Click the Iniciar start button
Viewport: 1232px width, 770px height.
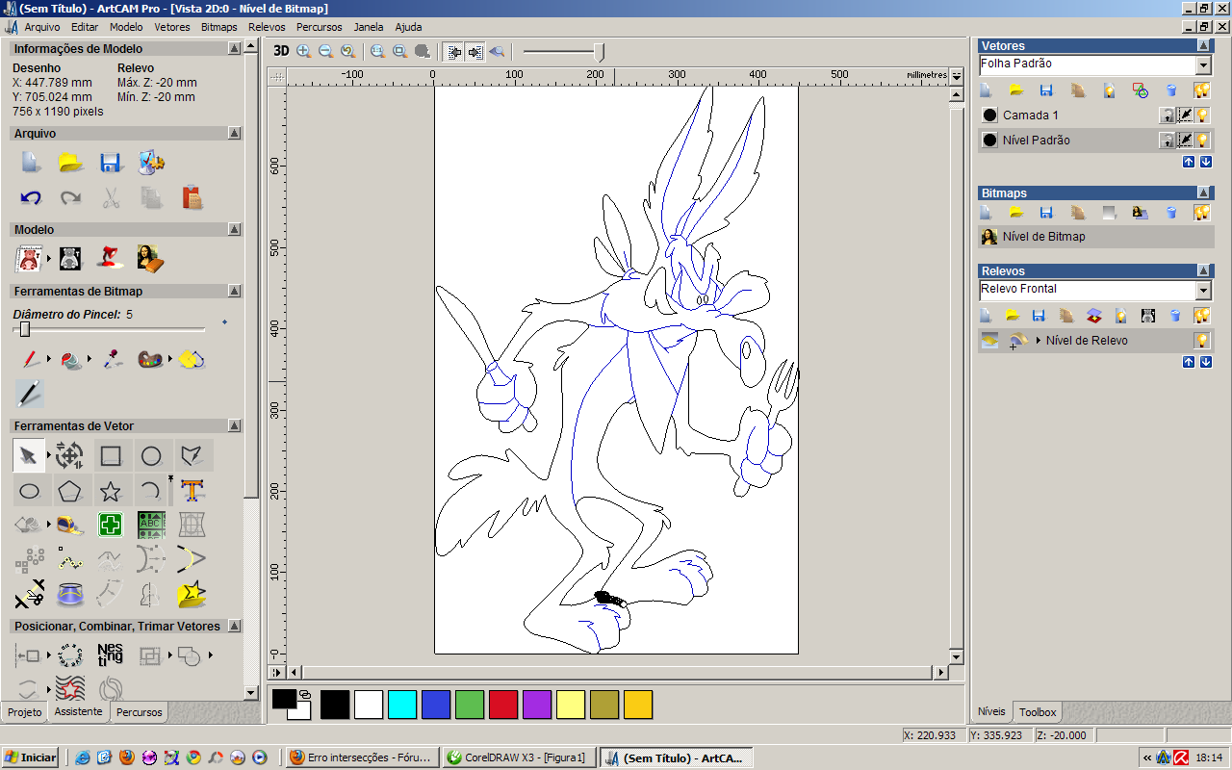30,757
